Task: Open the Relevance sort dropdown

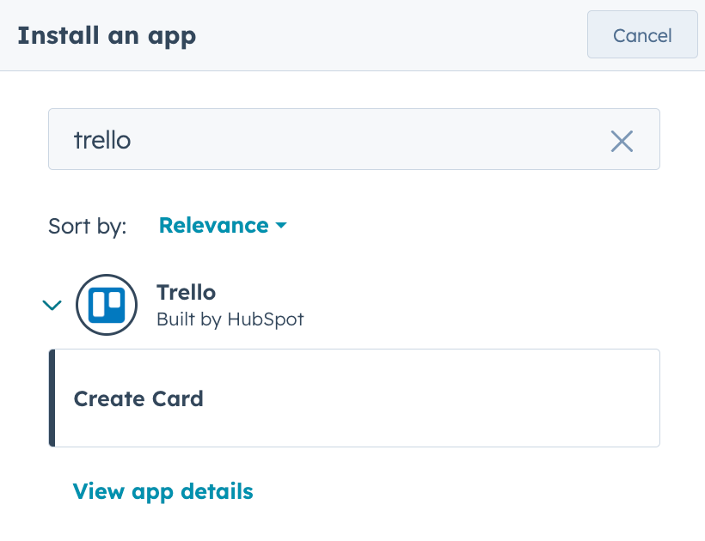Action: point(222,225)
